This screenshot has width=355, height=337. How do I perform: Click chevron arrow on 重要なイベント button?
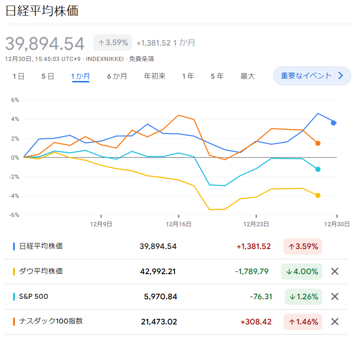[341, 75]
